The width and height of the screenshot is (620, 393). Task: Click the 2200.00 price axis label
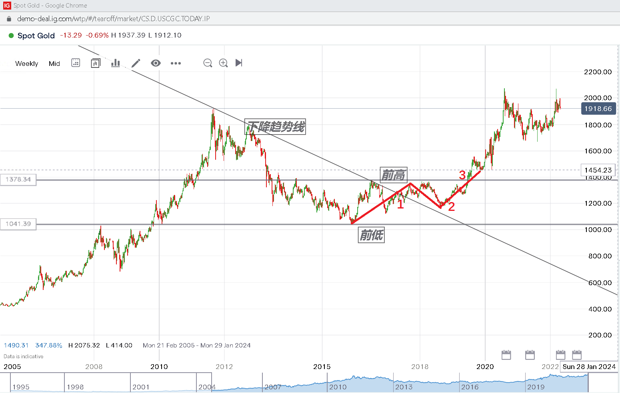pos(598,72)
